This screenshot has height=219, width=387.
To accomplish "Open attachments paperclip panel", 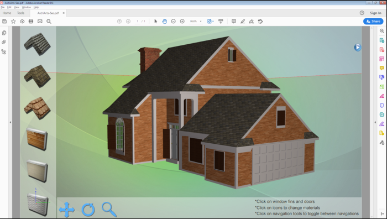I will (4, 42).
